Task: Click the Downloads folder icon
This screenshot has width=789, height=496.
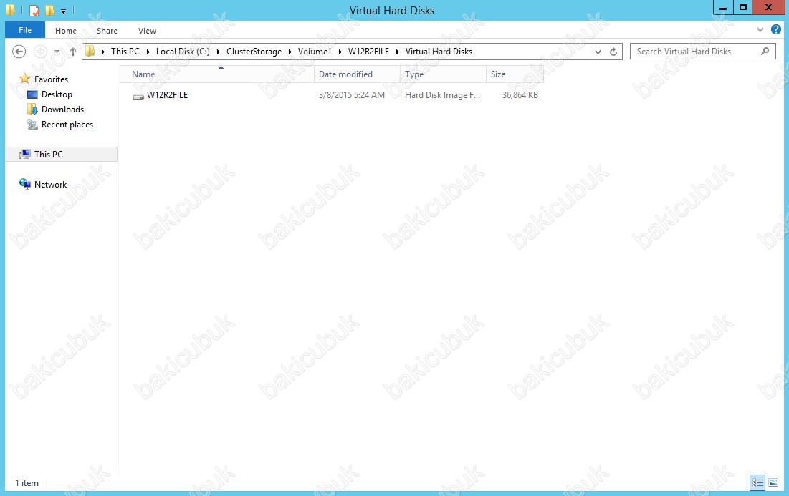Action: [32, 110]
